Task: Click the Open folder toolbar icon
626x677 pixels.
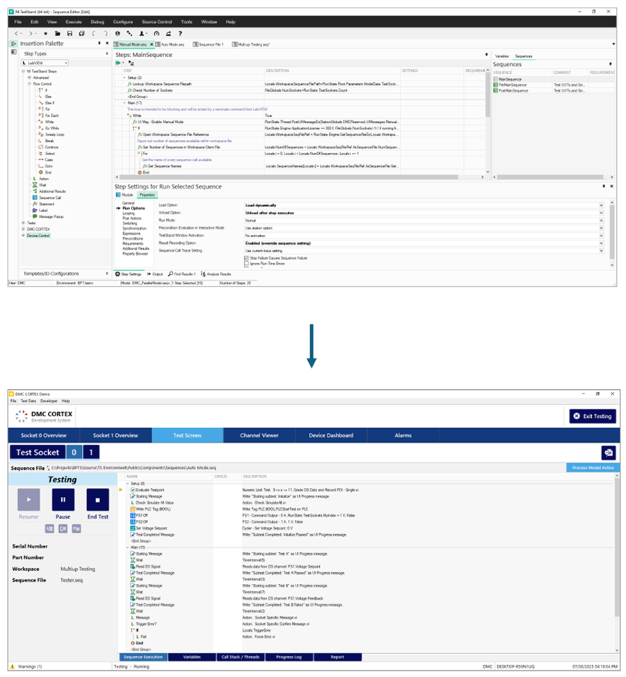Action: click(x=58, y=33)
